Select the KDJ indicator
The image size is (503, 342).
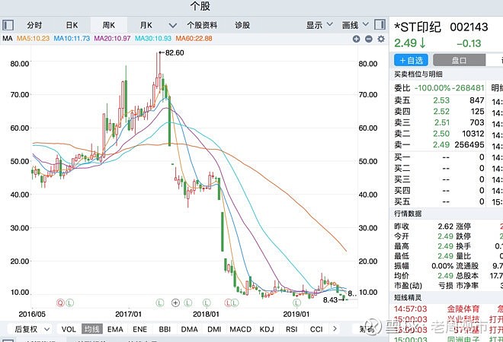tap(267, 329)
